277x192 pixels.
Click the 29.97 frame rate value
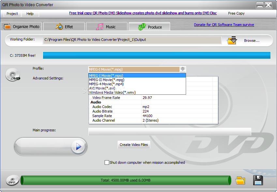[147, 98]
